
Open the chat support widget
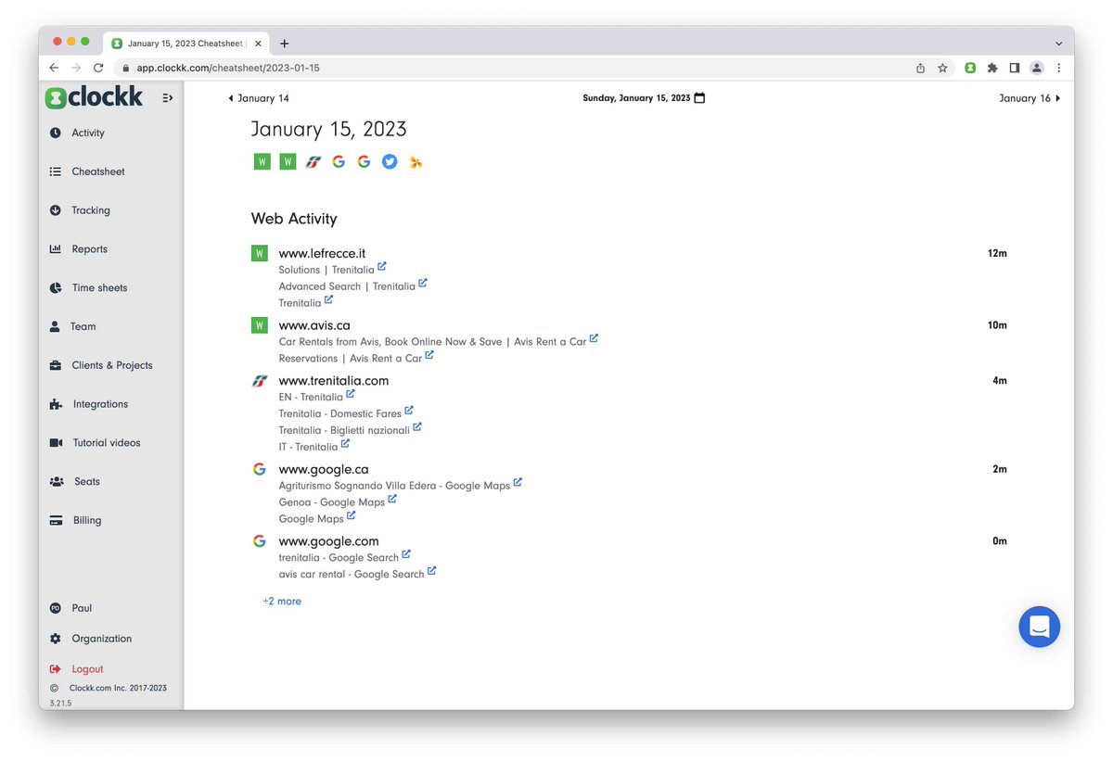click(x=1039, y=627)
